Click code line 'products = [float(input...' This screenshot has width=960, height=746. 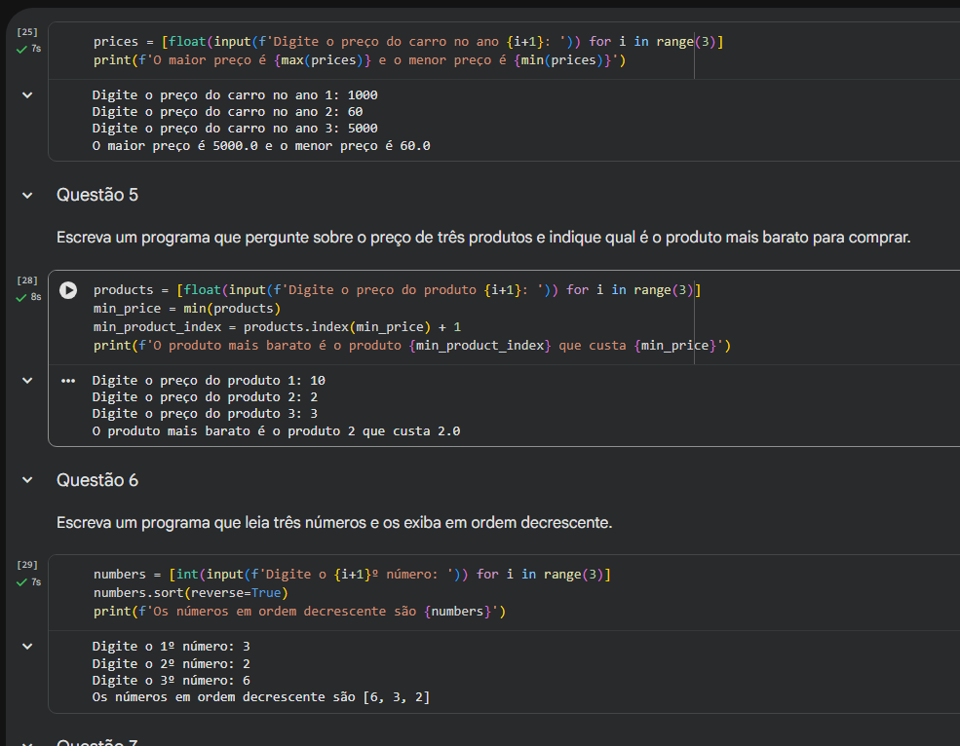coord(398,290)
